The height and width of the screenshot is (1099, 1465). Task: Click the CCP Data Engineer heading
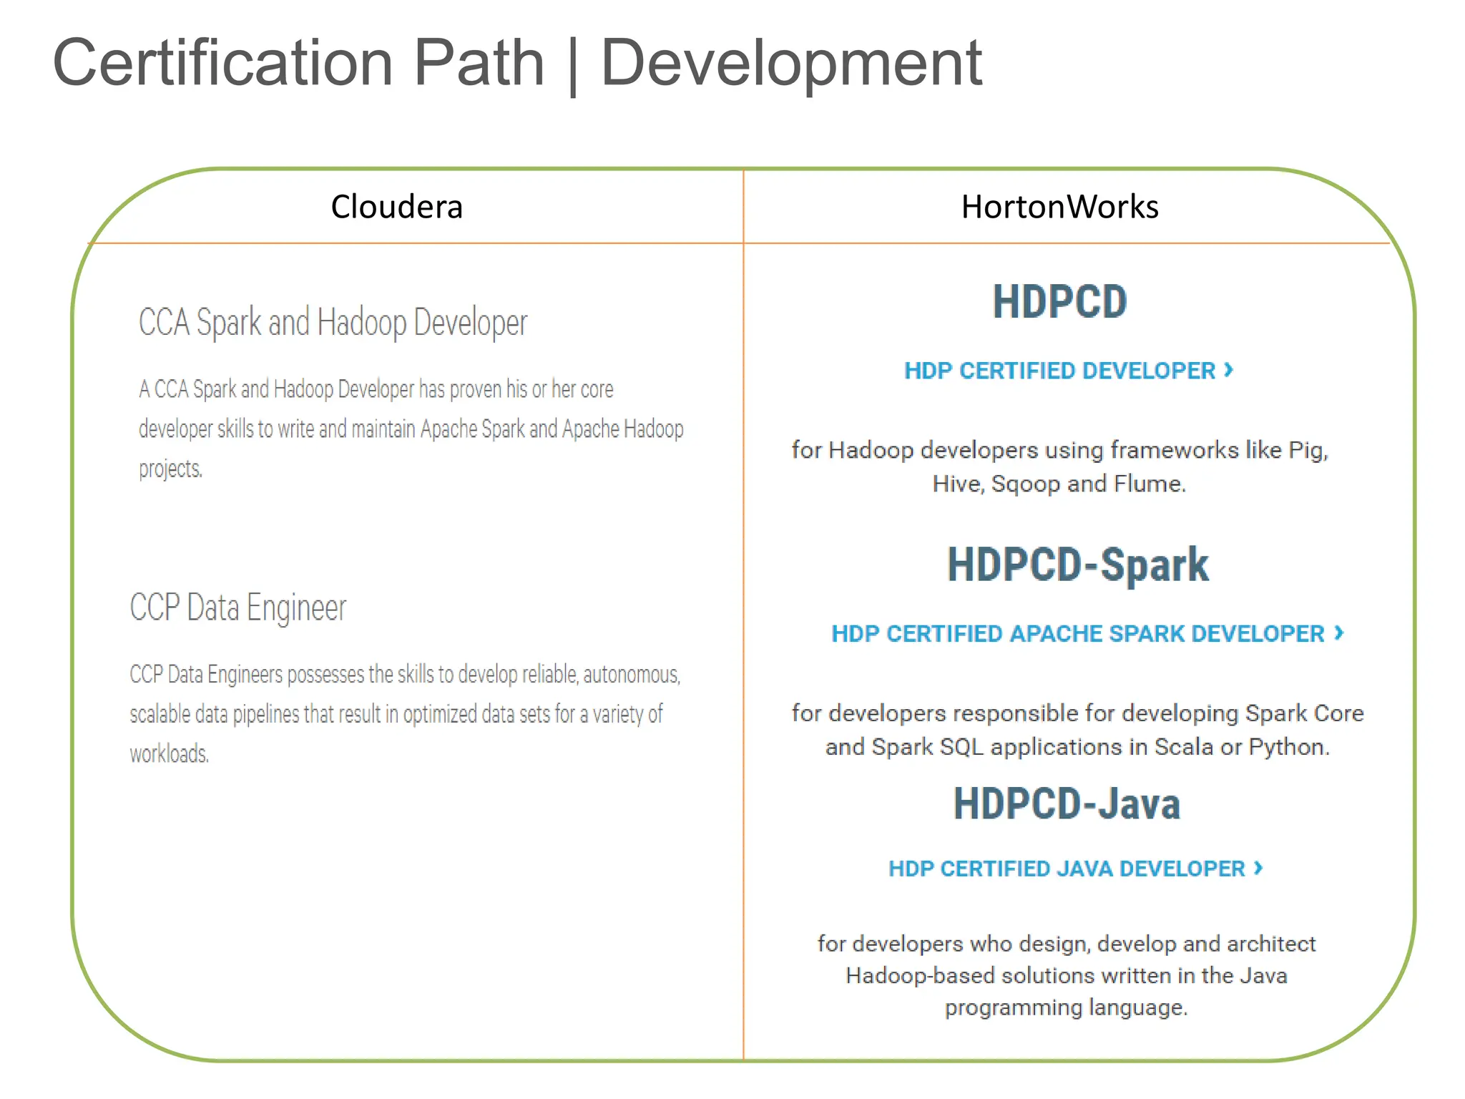pyautogui.click(x=237, y=608)
